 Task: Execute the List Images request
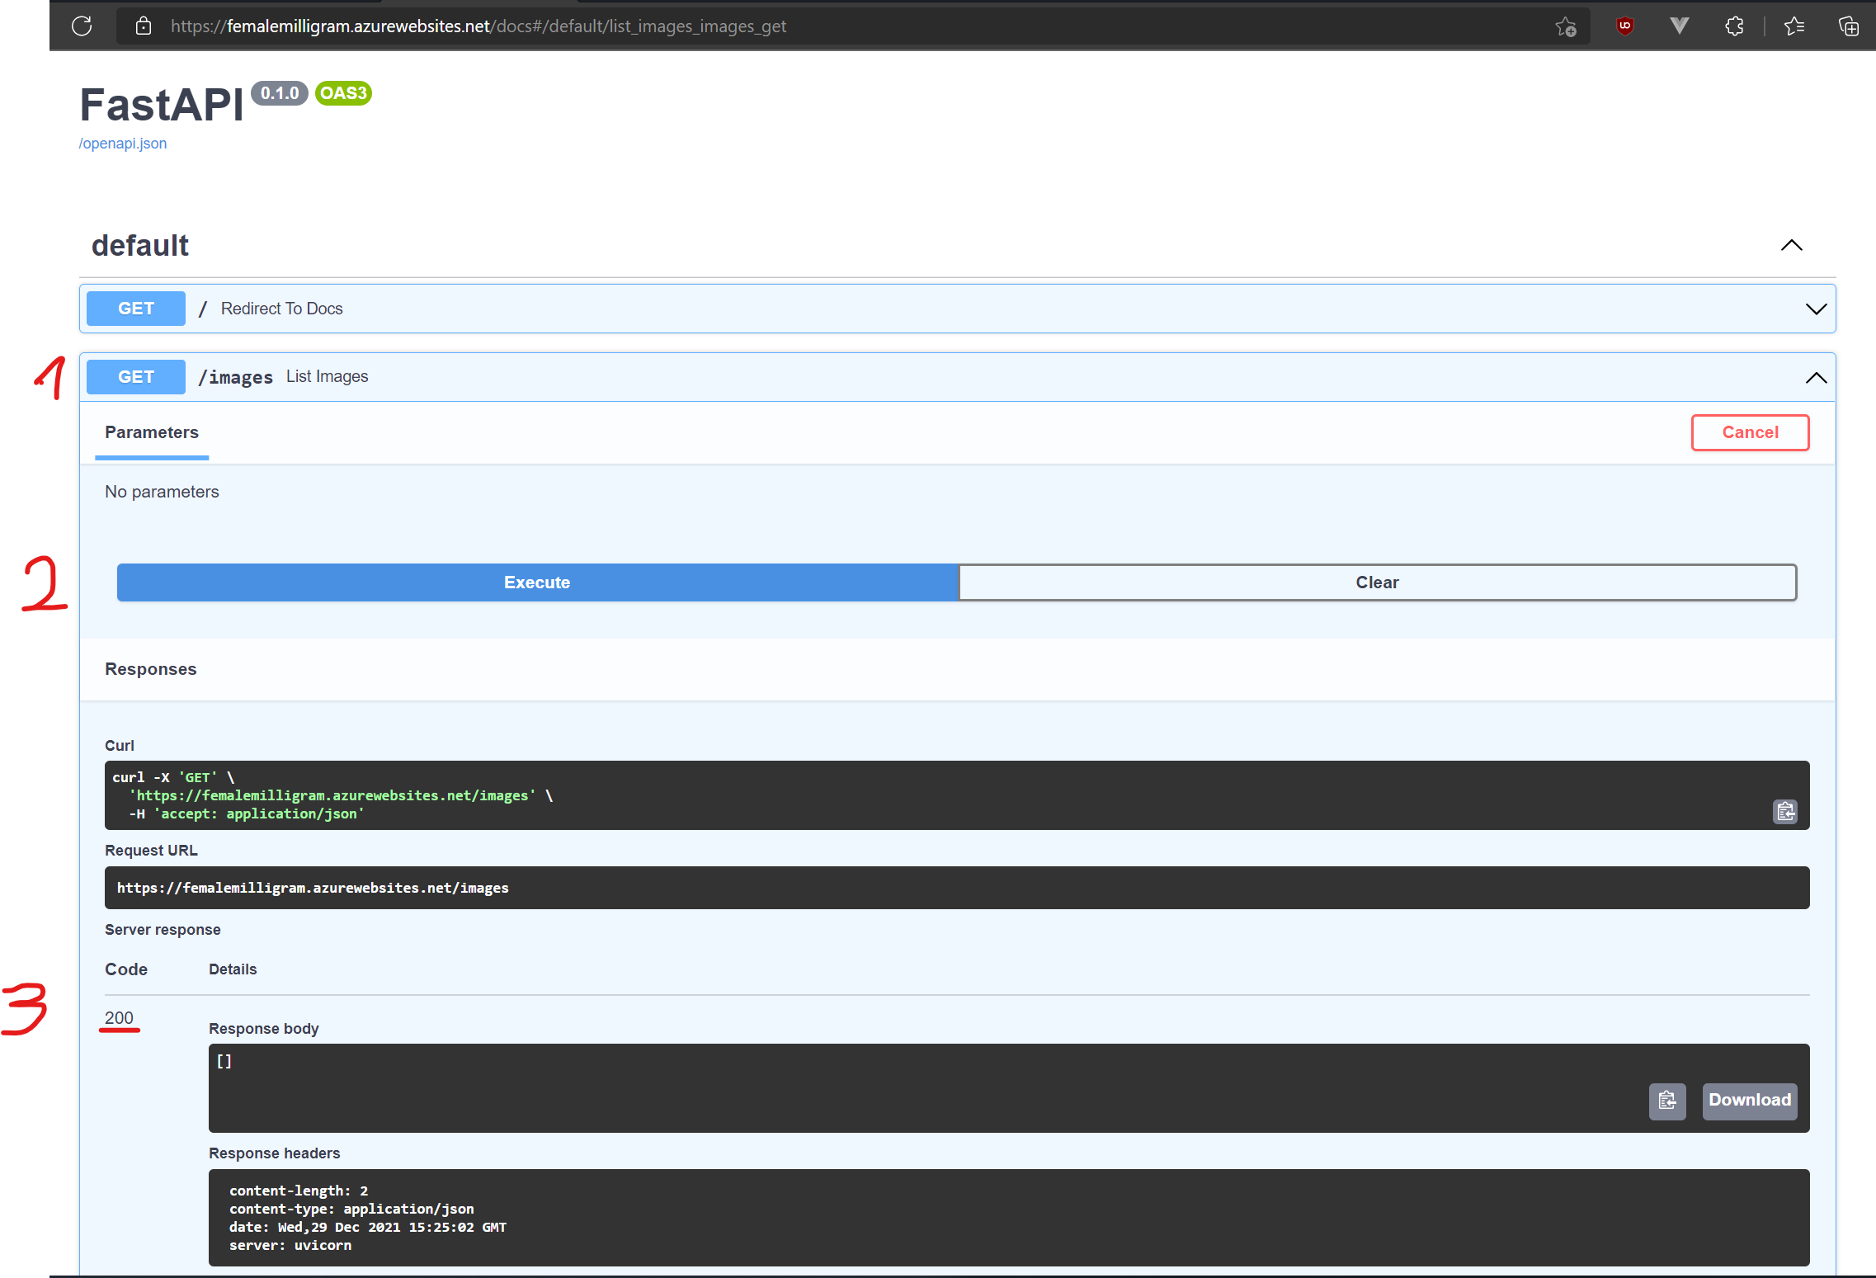[x=537, y=582]
